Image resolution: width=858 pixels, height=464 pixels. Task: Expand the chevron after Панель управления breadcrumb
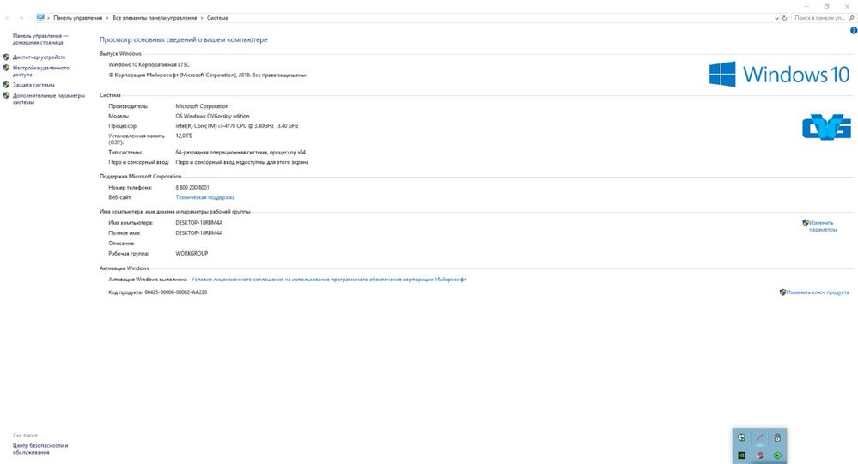coord(107,18)
